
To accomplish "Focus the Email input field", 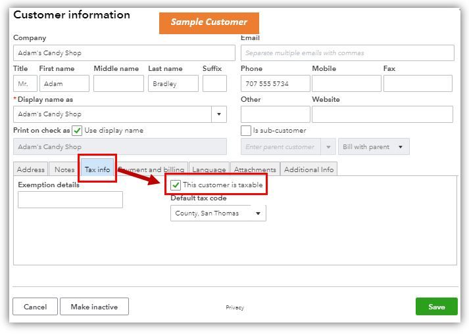I will [347, 53].
